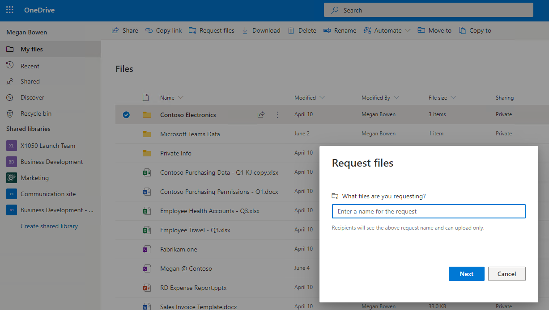Click the Sharing column header
The height and width of the screenshot is (310, 549).
click(x=505, y=97)
